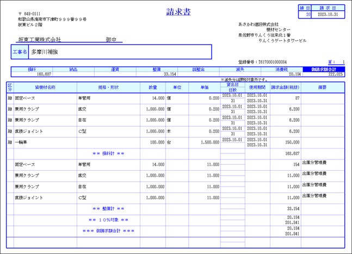Click the 坂東工業株式会社 customer name

(39, 39)
